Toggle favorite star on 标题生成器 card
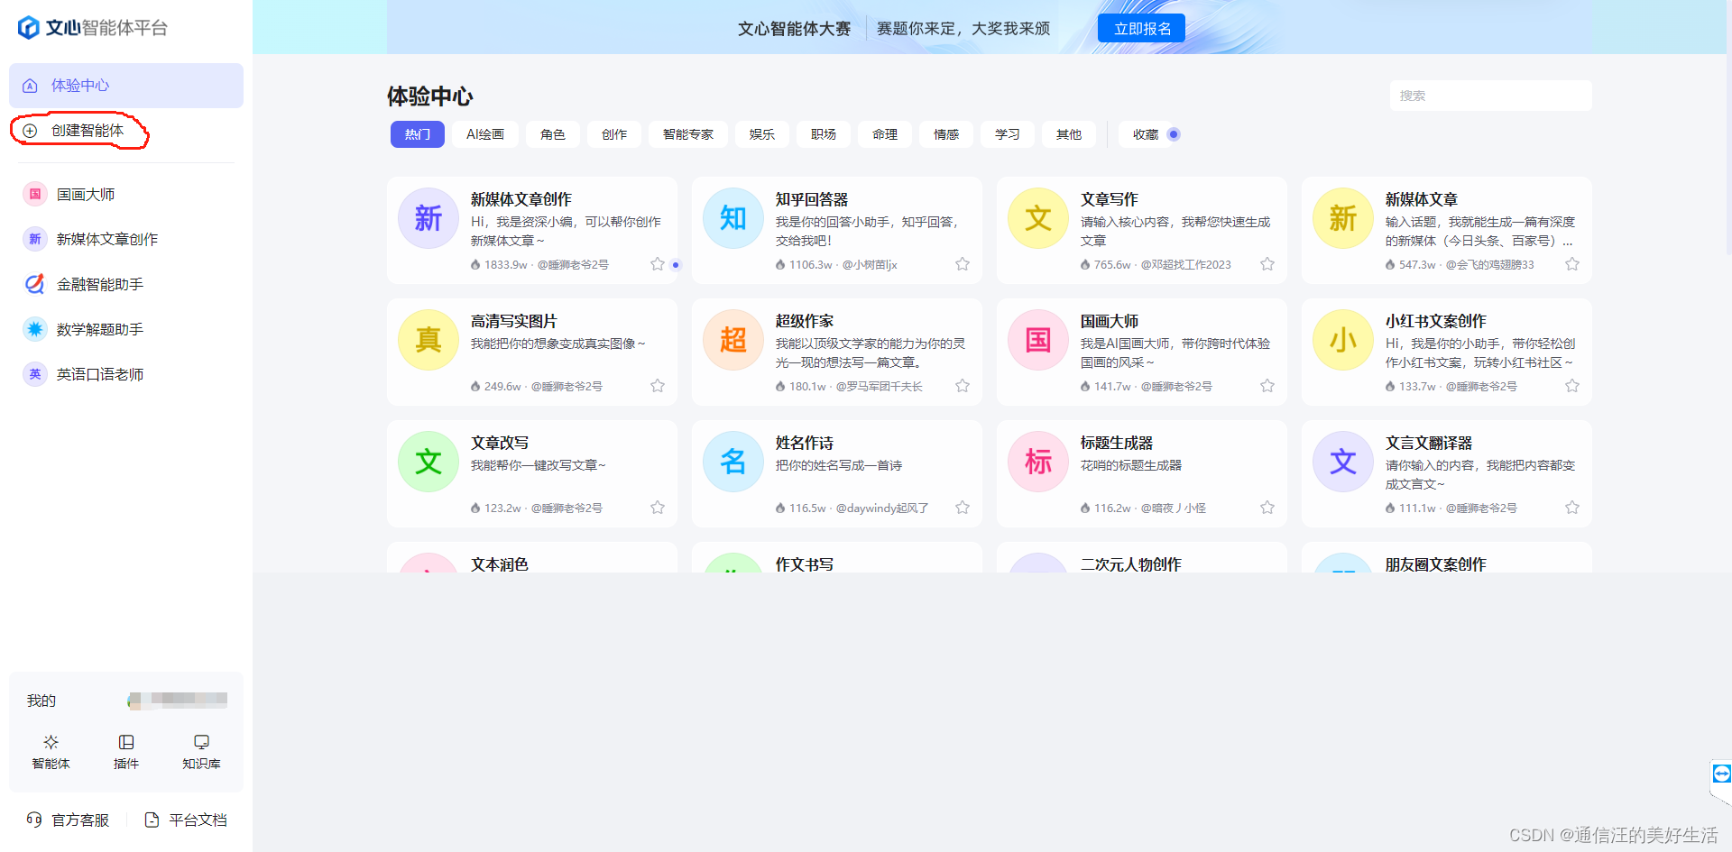Viewport: 1732px width, 852px height. (1267, 508)
